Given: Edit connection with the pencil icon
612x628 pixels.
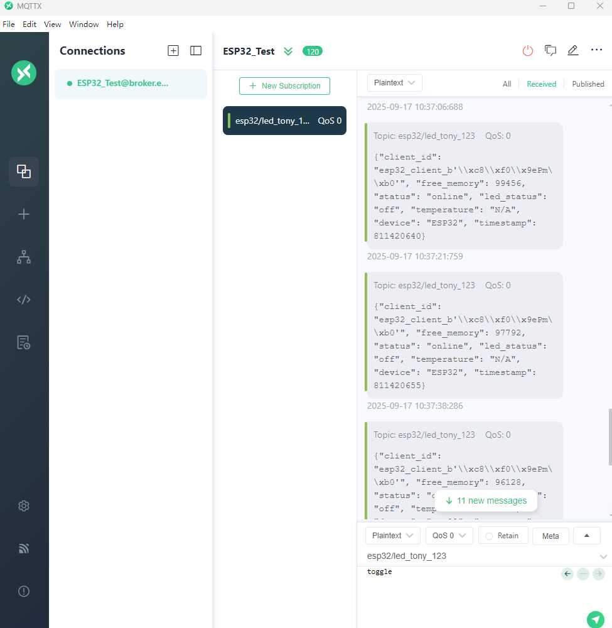Looking at the screenshot, I should pyautogui.click(x=573, y=50).
